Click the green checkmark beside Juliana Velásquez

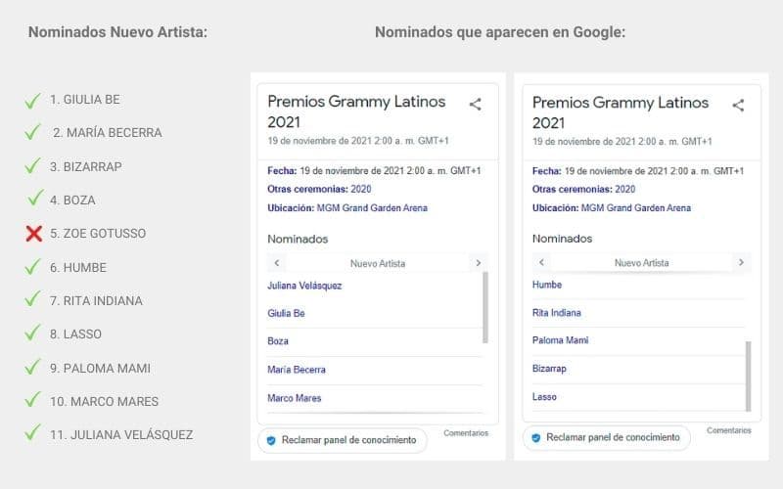(x=33, y=433)
